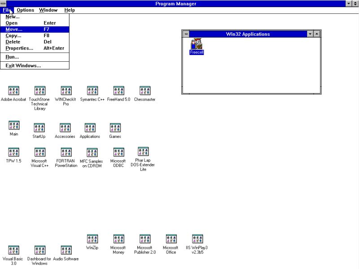Click the Applications group icon
The width and height of the screenshot is (359, 269).
tap(90, 128)
